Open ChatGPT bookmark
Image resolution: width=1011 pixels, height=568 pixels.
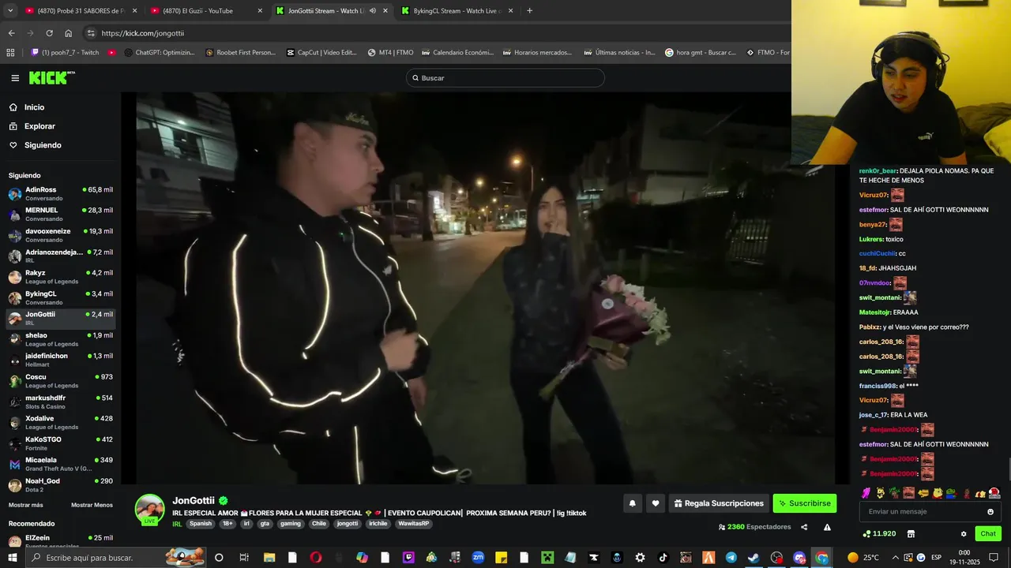tap(158, 53)
